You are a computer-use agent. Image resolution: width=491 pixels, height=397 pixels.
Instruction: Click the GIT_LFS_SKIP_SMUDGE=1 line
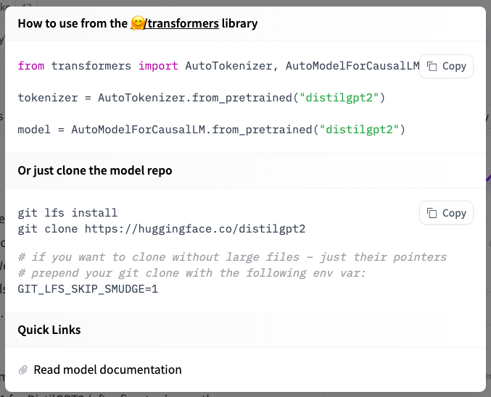[88, 288]
